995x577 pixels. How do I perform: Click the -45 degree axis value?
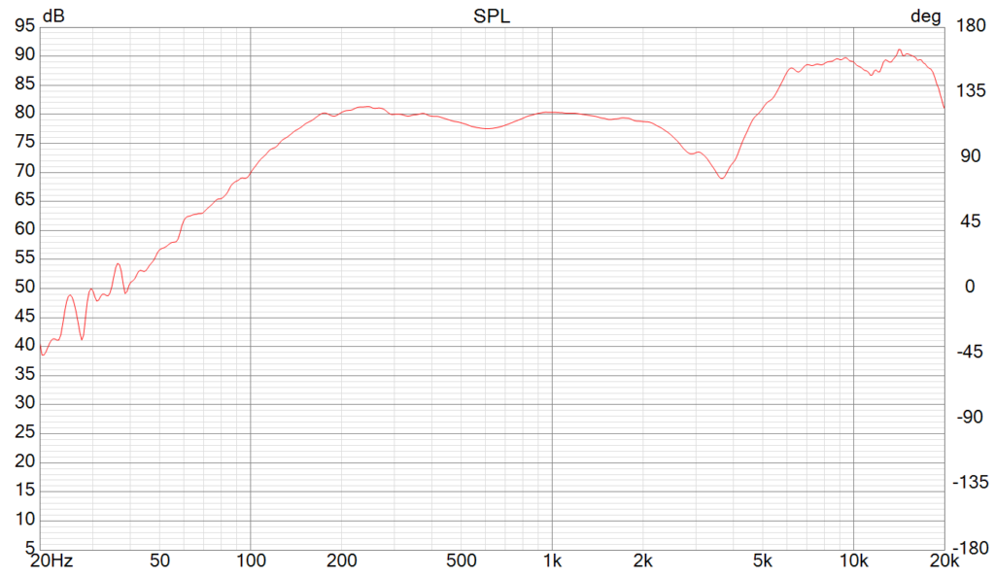[971, 352]
